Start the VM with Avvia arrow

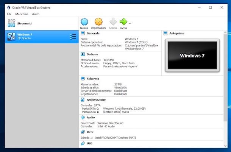pos(123,22)
